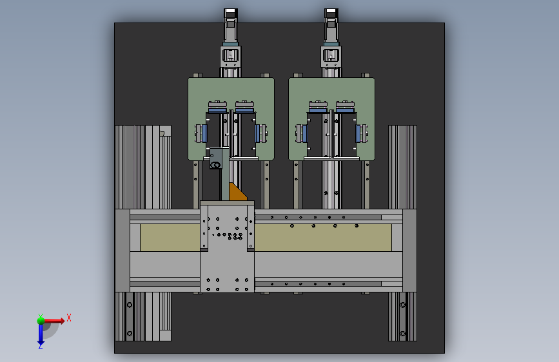559x362 pixels.
Task: Select the beige panel left of the carriage
Action: click(x=170, y=238)
